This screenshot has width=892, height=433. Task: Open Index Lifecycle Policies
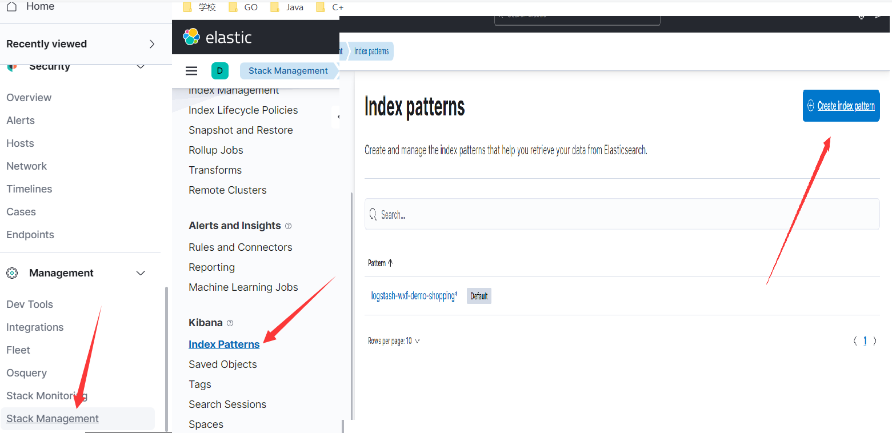(243, 110)
